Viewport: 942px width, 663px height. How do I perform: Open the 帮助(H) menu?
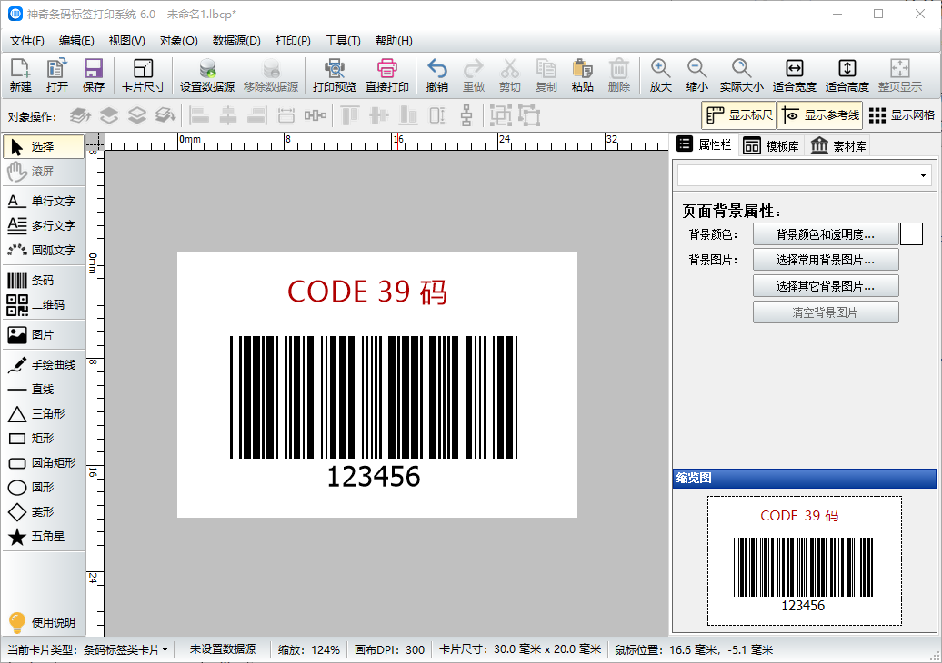(394, 41)
